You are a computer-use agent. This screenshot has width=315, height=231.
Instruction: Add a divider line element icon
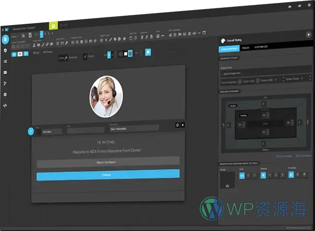coord(199,33)
